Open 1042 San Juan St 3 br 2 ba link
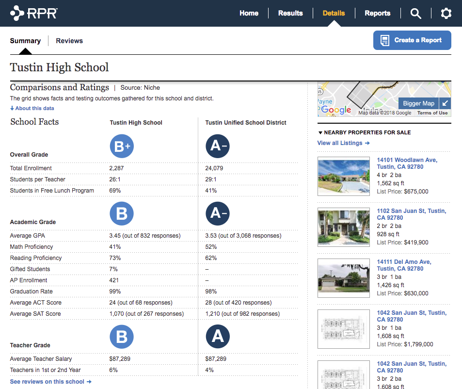462x389 pixels. point(412,367)
